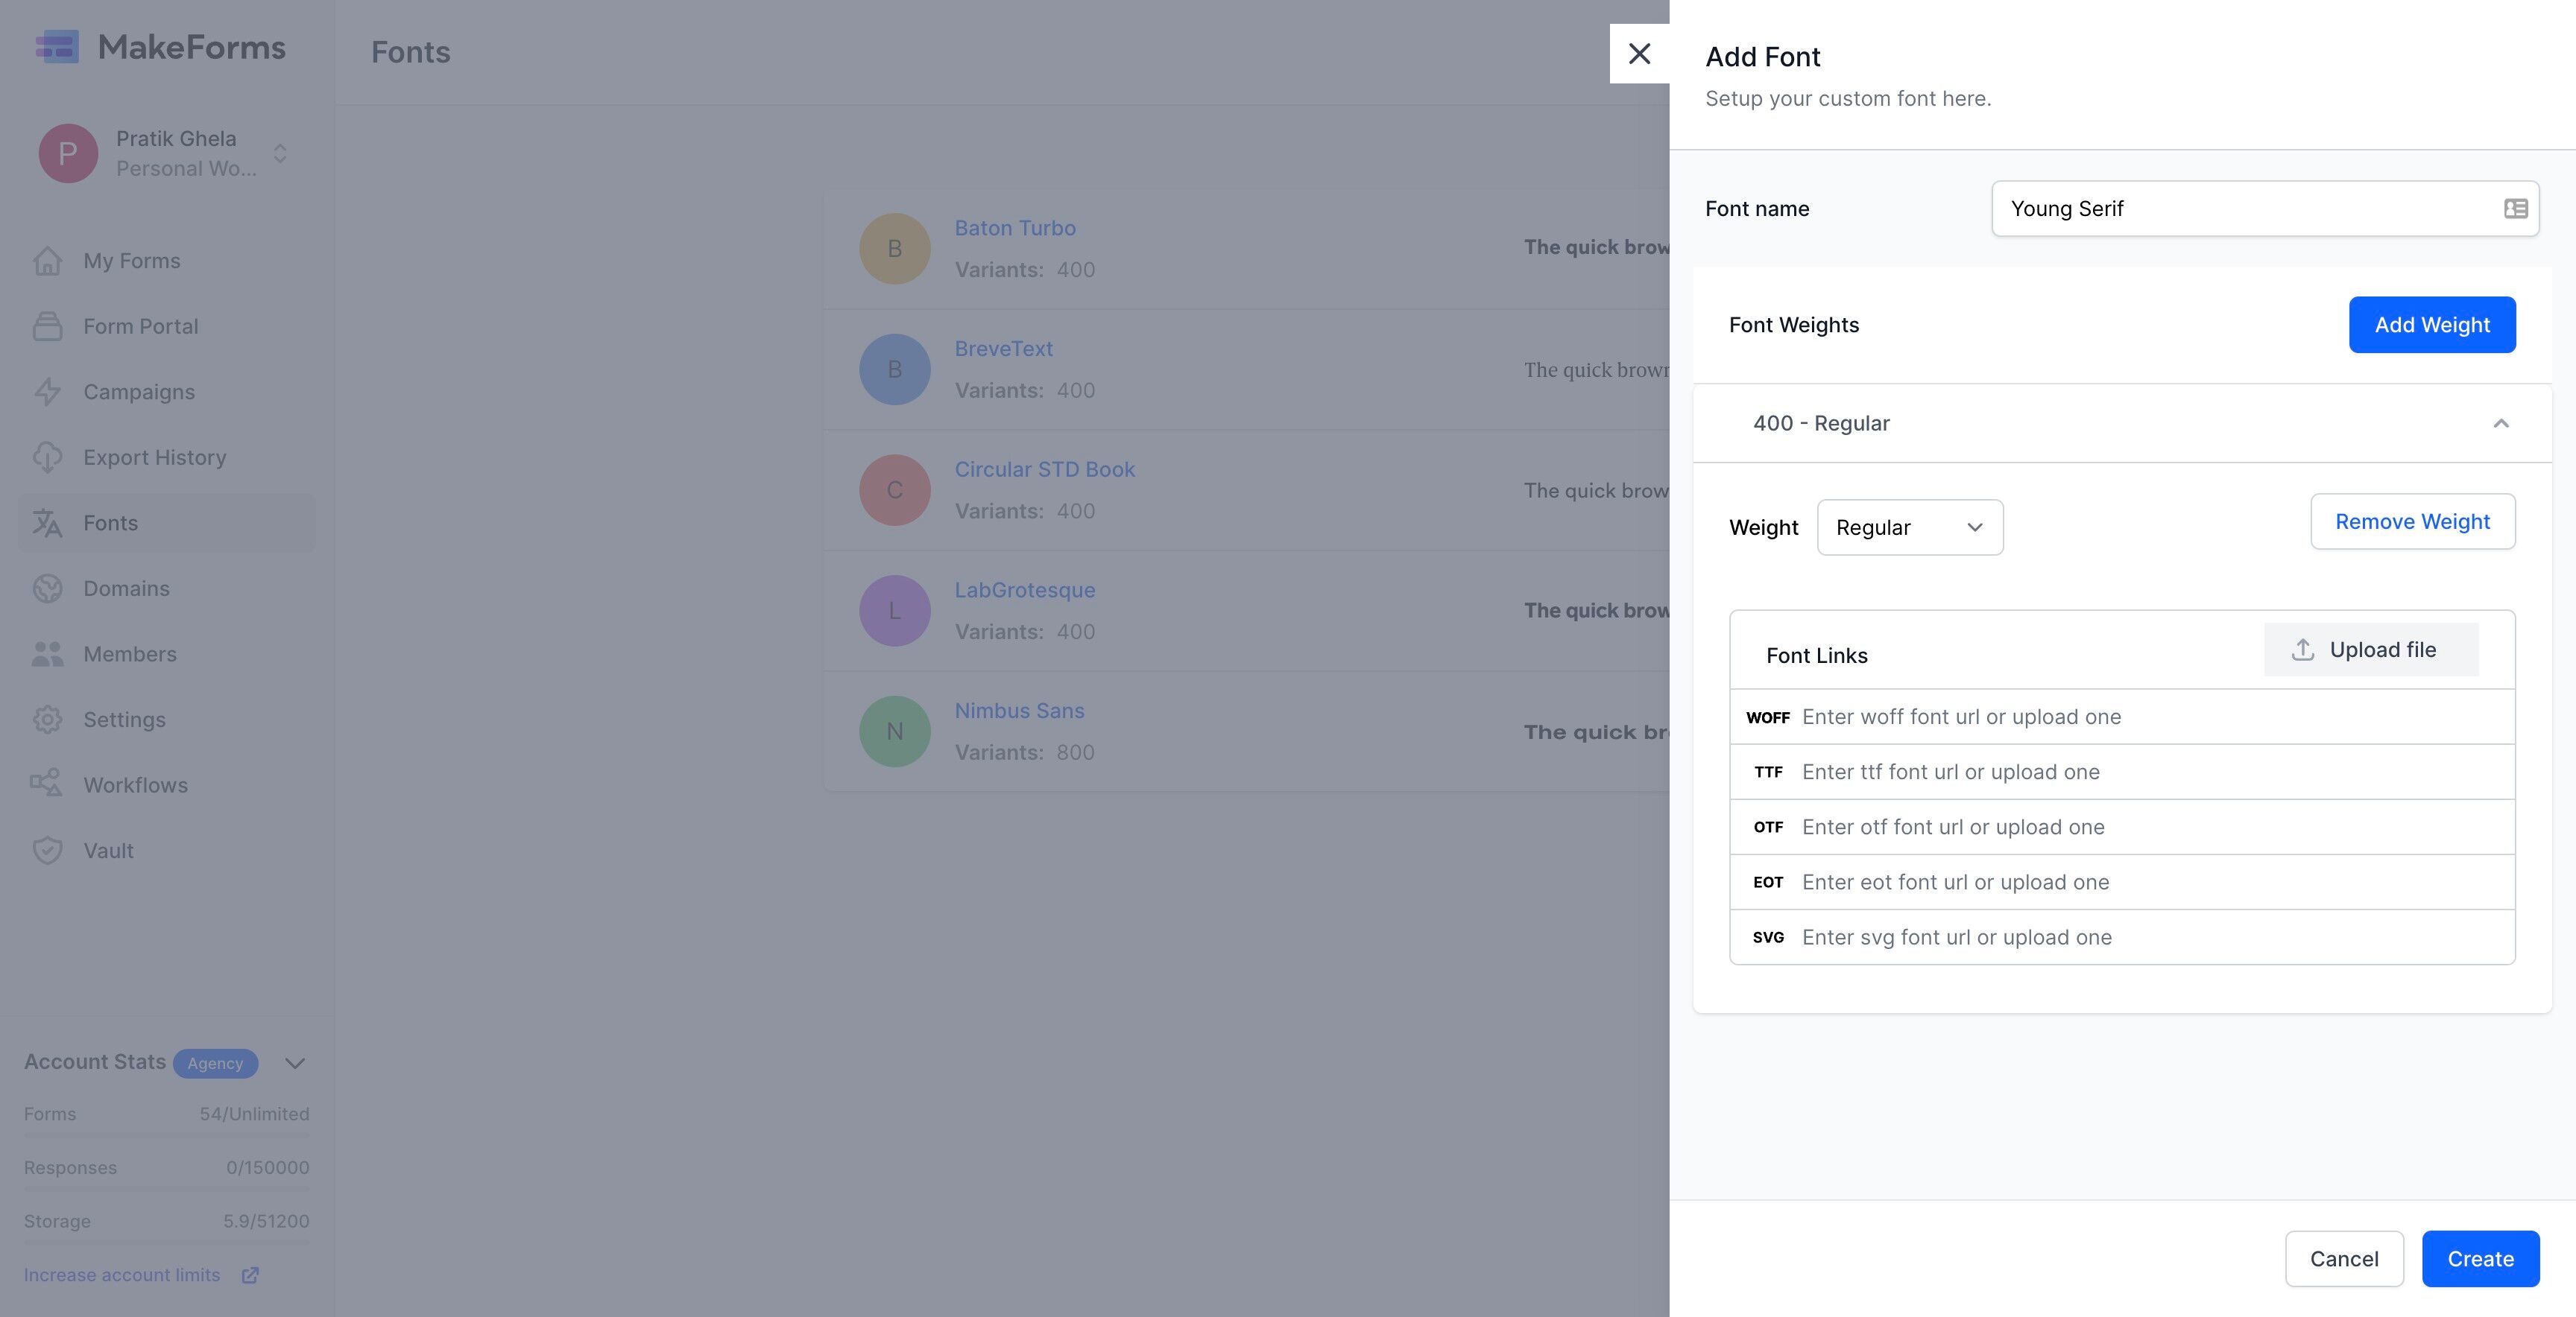Focus the SVG font url field
Image resolution: width=2576 pixels, height=1317 pixels.
pyautogui.click(x=2122, y=937)
